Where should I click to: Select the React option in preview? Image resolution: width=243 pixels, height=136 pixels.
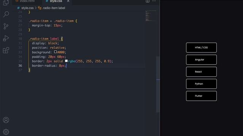click(x=201, y=72)
